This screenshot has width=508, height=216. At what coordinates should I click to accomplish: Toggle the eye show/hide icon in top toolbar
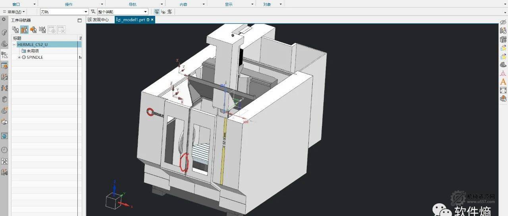(x=163, y=12)
